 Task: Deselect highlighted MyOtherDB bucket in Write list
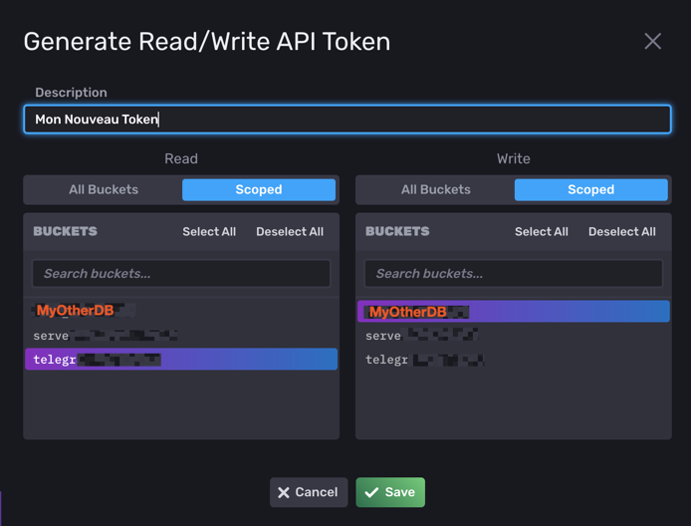pyautogui.click(x=513, y=312)
